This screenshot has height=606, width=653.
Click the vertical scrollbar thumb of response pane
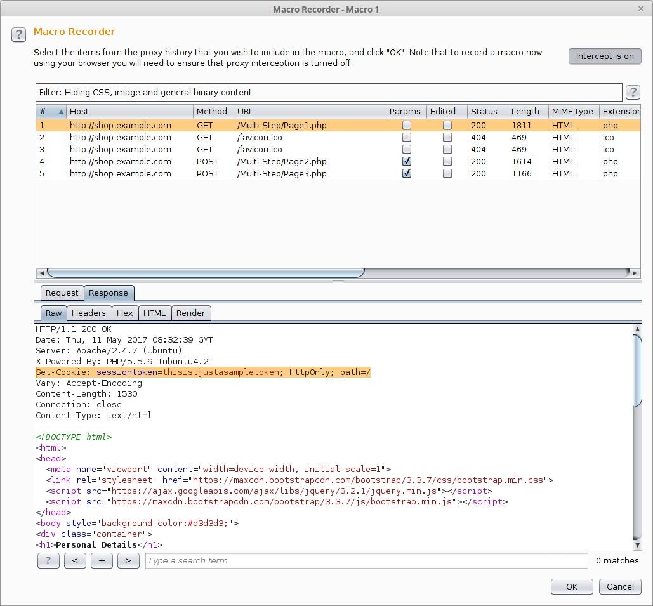637,370
